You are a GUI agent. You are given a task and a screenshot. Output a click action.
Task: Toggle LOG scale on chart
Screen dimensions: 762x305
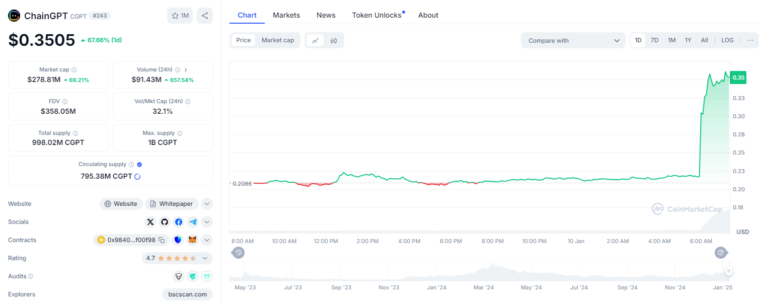pyautogui.click(x=727, y=40)
